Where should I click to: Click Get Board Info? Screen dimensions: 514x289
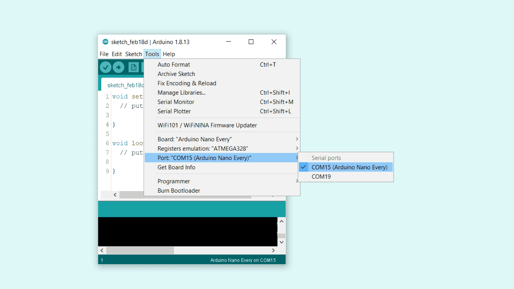[176, 167]
